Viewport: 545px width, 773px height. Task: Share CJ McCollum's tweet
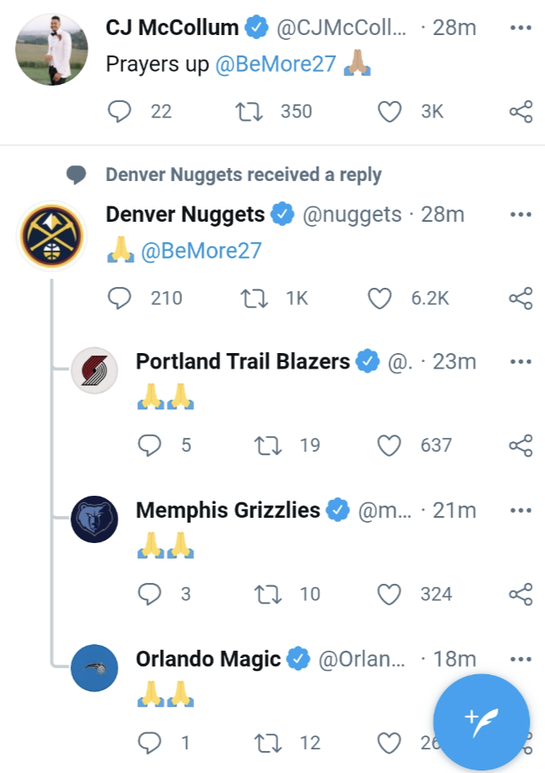click(x=521, y=111)
